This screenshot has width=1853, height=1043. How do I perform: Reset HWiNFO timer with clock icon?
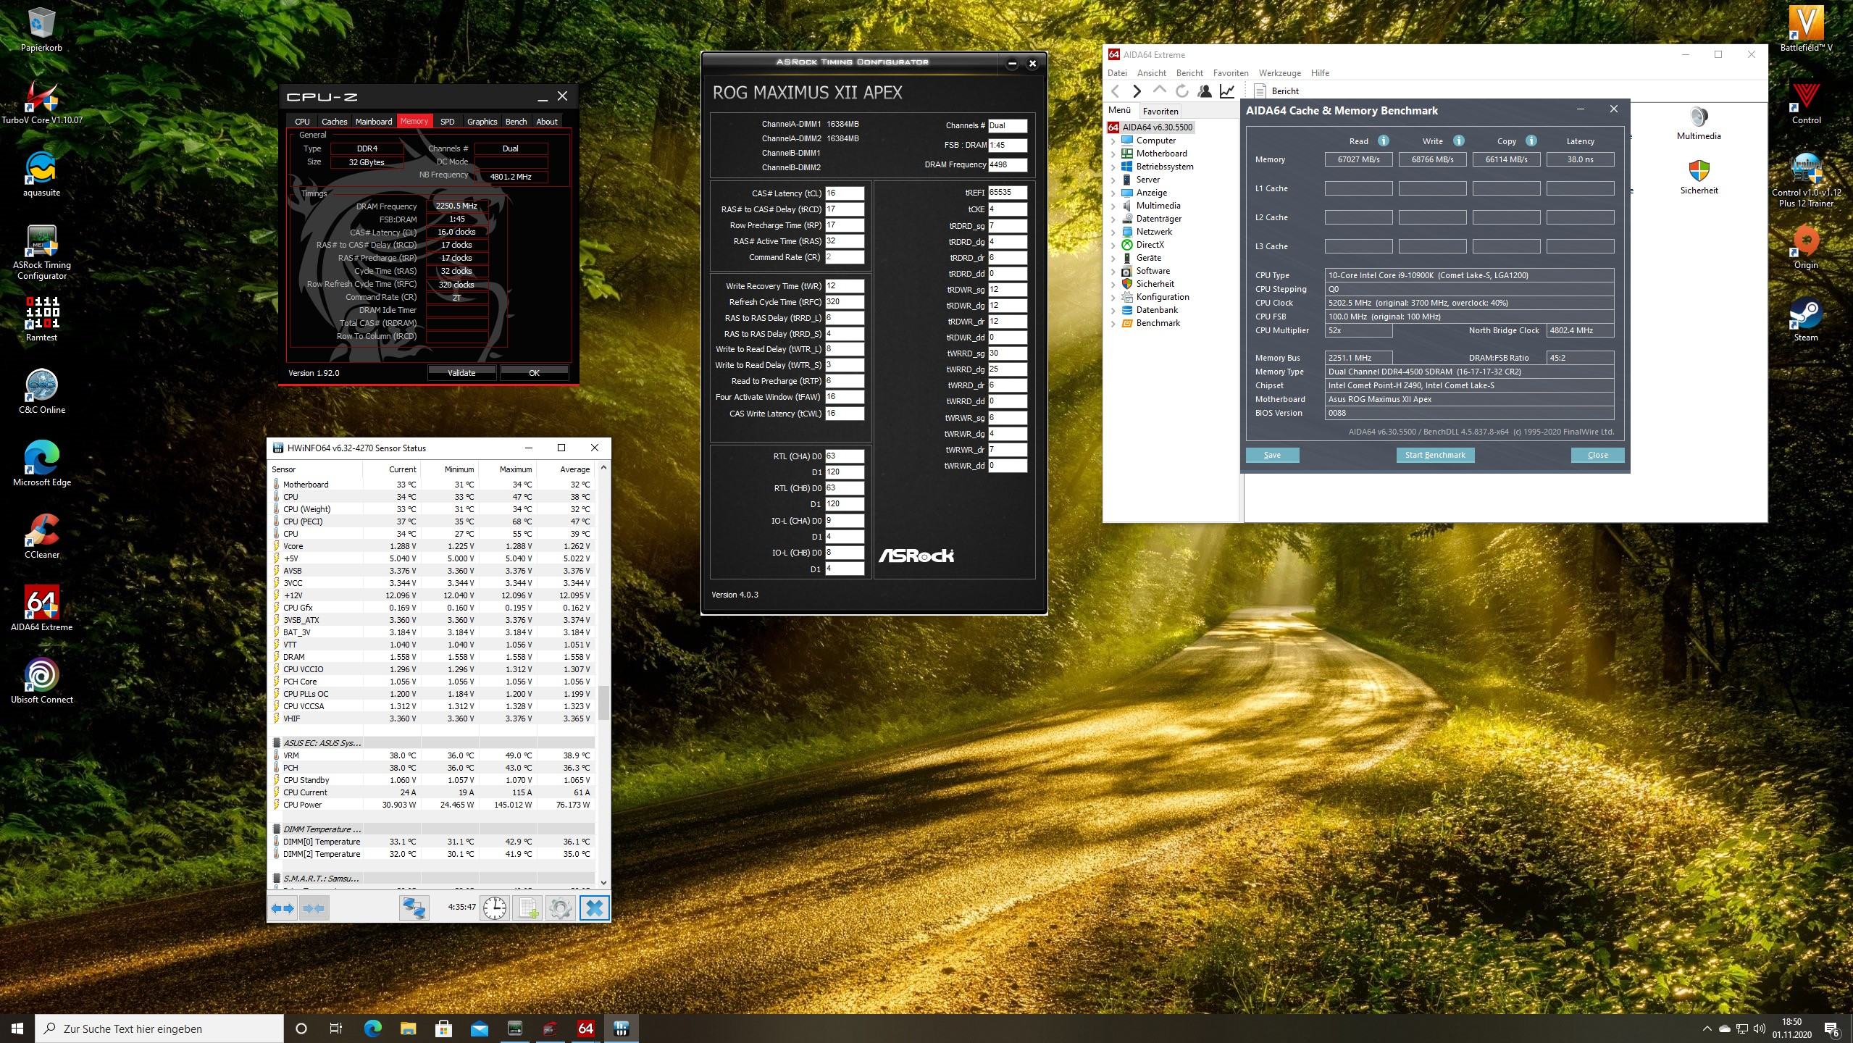click(495, 908)
